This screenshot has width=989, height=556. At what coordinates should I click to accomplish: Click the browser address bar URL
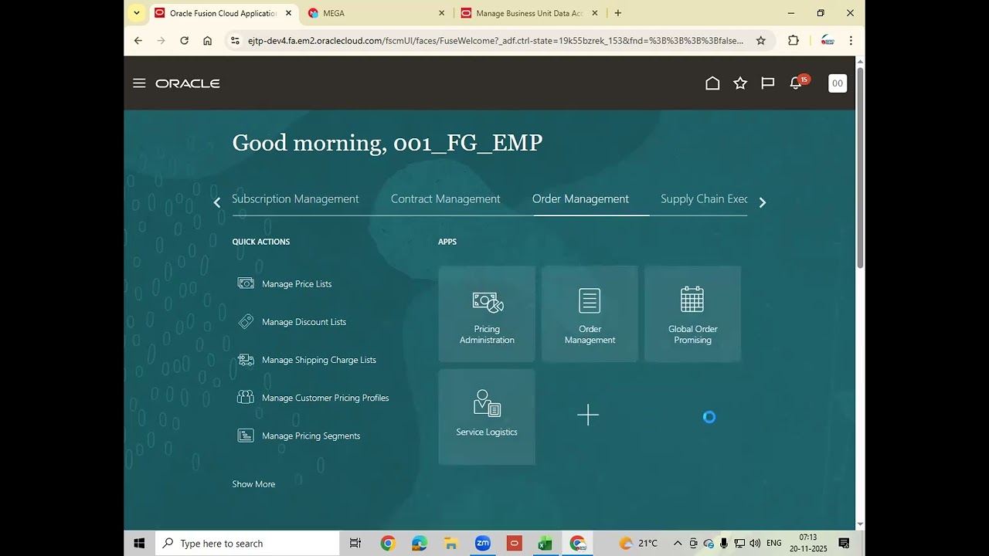[x=495, y=41]
